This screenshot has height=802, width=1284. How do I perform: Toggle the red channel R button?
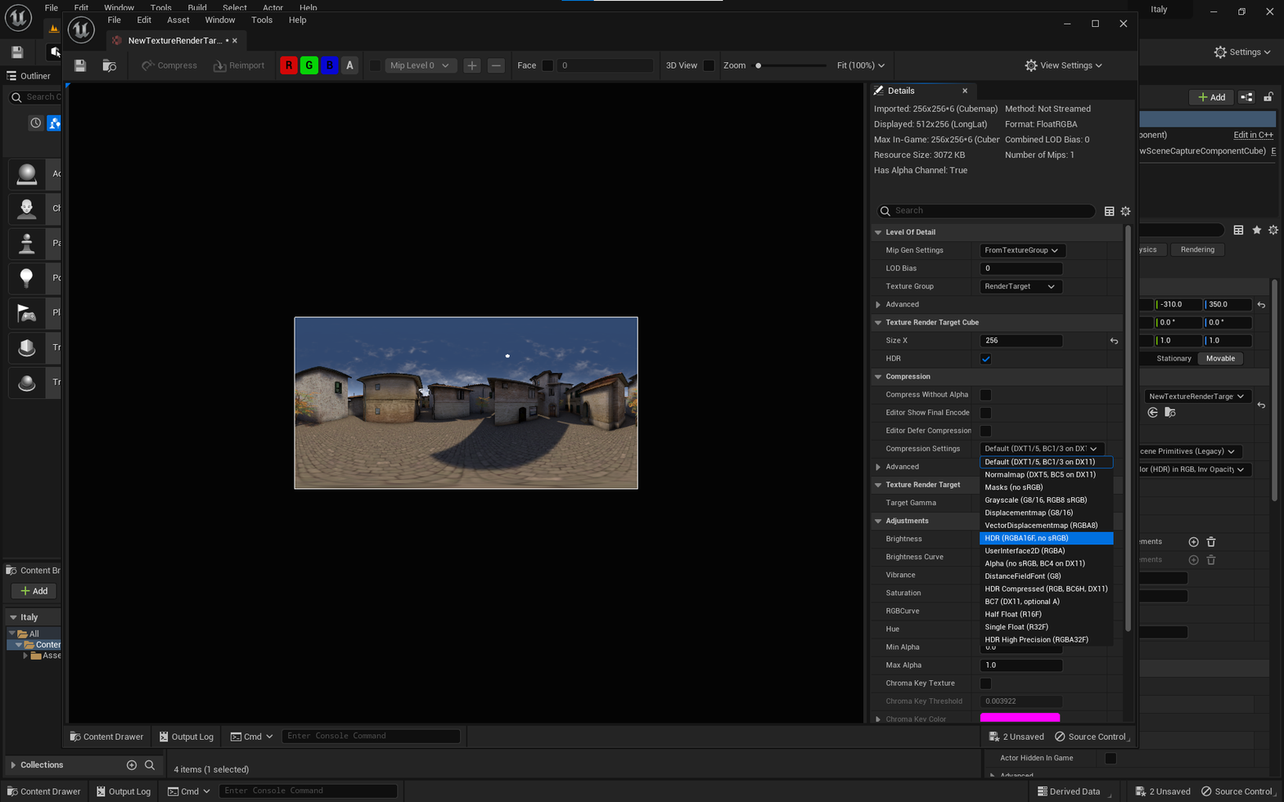coord(289,65)
